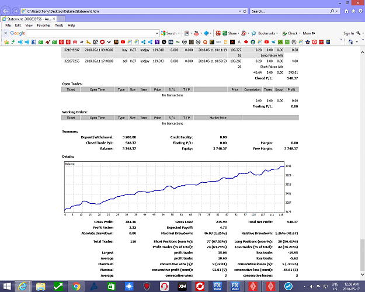Go back using the browser back arrow
The height and width of the screenshot is (292, 365).
point(6,11)
